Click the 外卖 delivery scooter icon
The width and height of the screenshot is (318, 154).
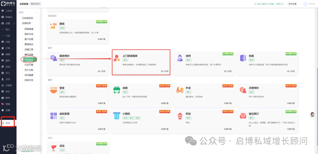tap(180, 90)
